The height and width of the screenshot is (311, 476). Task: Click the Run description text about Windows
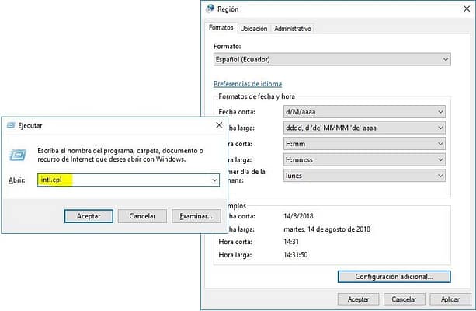click(120, 155)
